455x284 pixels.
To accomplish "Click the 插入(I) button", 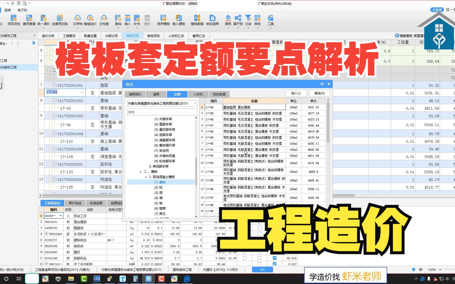I will (x=296, y=93).
